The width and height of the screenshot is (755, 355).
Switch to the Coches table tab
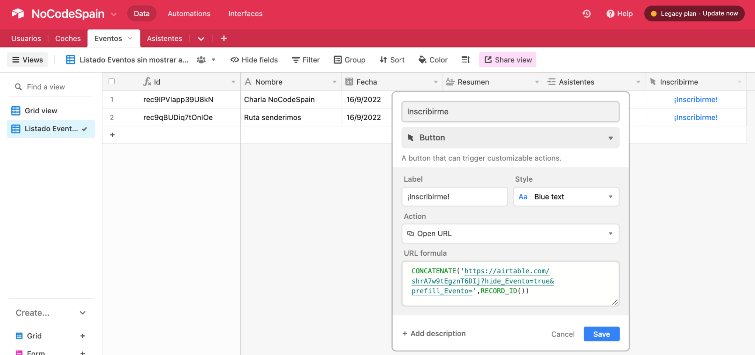pyautogui.click(x=68, y=38)
